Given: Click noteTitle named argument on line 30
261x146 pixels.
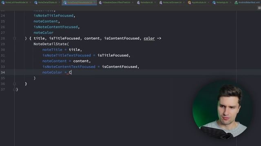Looking at the screenshot, I should point(52,49).
